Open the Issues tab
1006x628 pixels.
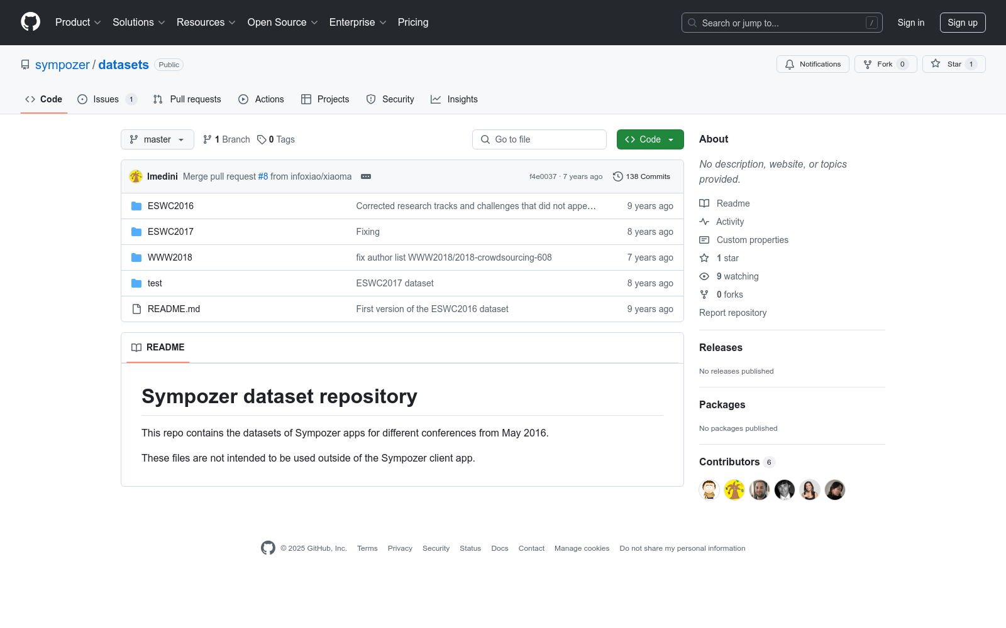(107, 99)
